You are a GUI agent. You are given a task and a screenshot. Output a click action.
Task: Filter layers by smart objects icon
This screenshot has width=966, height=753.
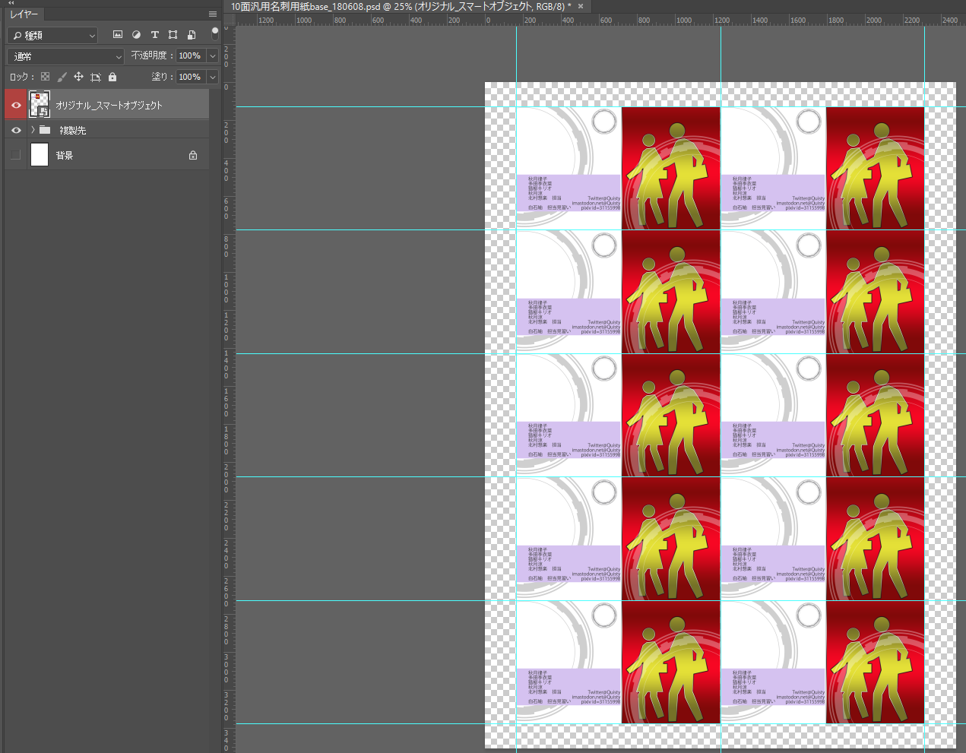click(192, 35)
